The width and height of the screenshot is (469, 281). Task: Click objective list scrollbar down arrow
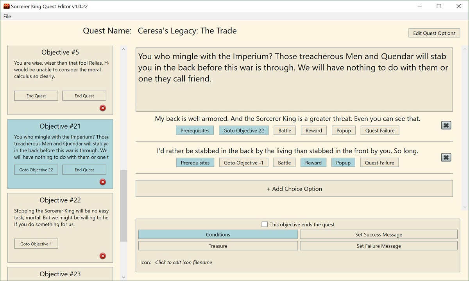(x=124, y=277)
